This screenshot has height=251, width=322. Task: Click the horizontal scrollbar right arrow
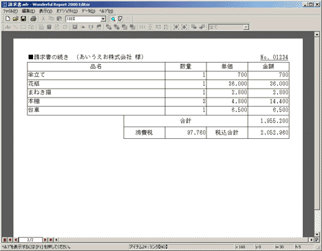pos(312,240)
